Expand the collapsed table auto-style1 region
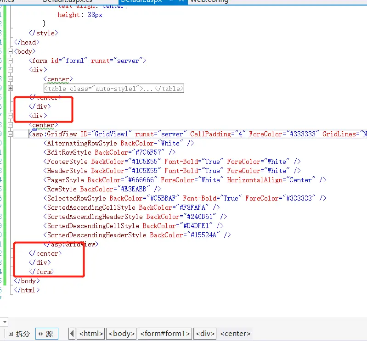The height and width of the screenshot is (341, 367). [x=10, y=88]
